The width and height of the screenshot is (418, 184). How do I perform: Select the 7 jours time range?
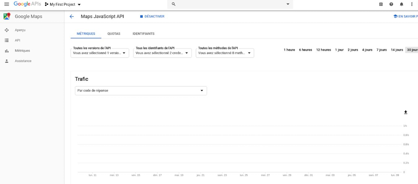(x=381, y=50)
